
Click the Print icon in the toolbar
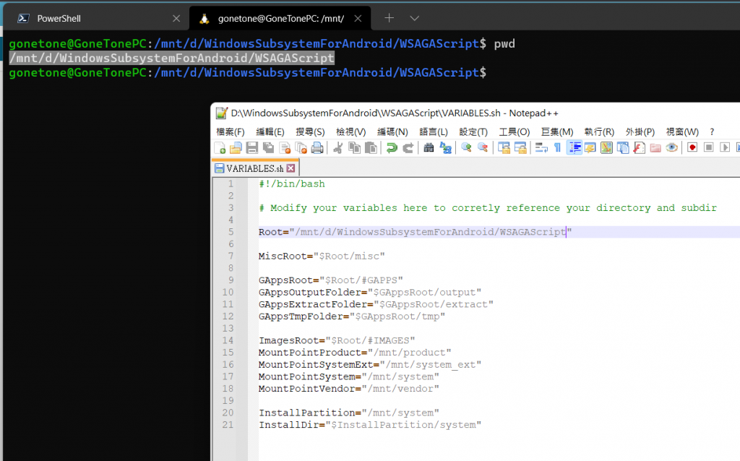pos(317,148)
